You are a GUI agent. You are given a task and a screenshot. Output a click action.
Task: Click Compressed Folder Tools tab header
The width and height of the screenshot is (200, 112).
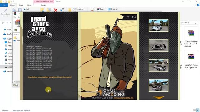(44, 2)
